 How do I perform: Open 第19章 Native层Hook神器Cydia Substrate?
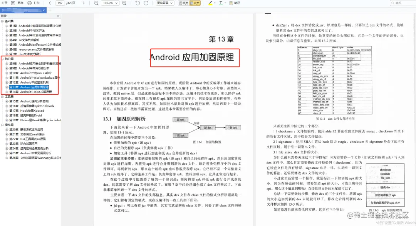click(35, 120)
